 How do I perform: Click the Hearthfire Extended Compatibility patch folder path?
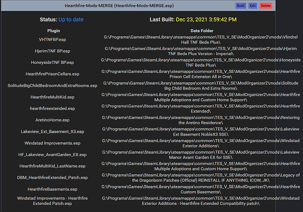201,201
